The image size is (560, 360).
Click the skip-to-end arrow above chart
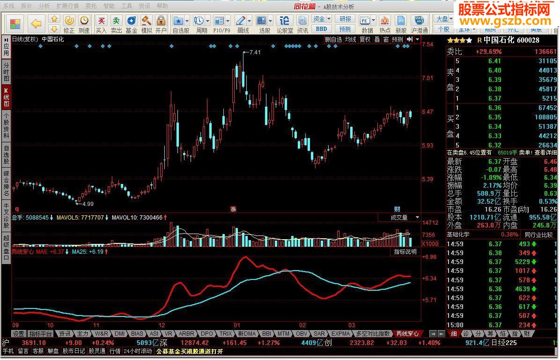point(410,39)
